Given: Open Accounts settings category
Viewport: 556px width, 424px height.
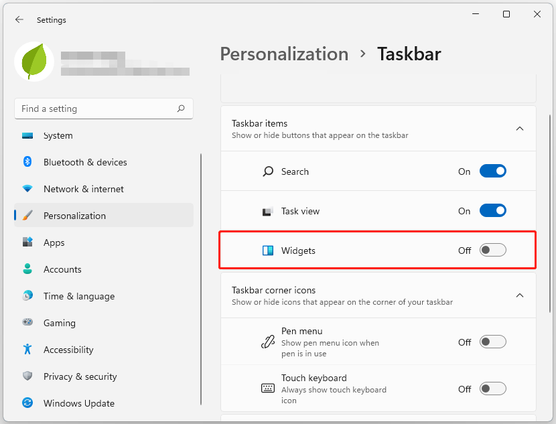Looking at the screenshot, I should pos(104,269).
